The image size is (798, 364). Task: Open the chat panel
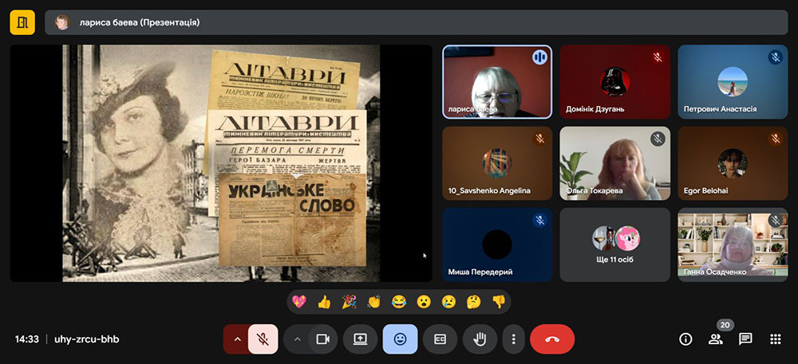click(745, 339)
